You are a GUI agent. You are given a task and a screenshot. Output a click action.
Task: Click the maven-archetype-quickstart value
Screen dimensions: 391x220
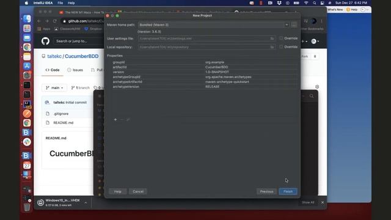(x=227, y=81)
